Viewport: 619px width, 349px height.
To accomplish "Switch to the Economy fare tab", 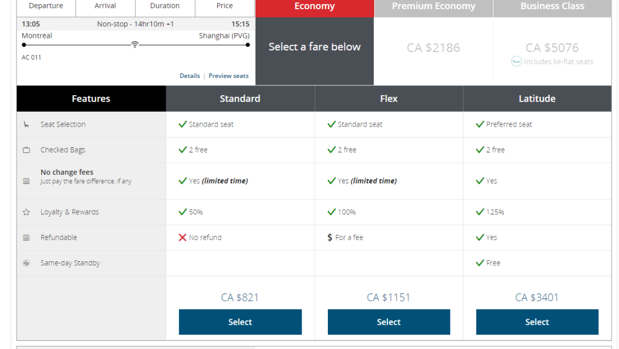I will coord(315,8).
